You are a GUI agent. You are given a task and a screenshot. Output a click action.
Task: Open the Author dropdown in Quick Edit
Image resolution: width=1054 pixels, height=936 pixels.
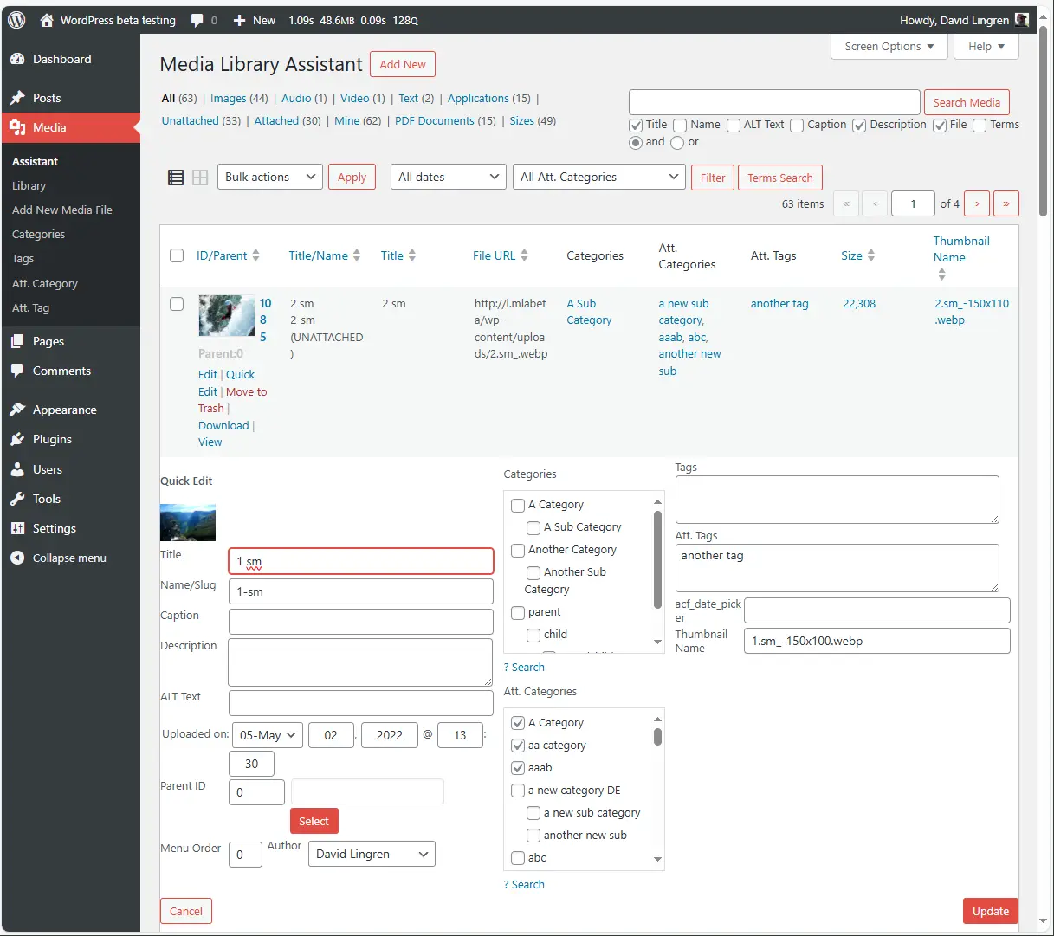click(372, 854)
